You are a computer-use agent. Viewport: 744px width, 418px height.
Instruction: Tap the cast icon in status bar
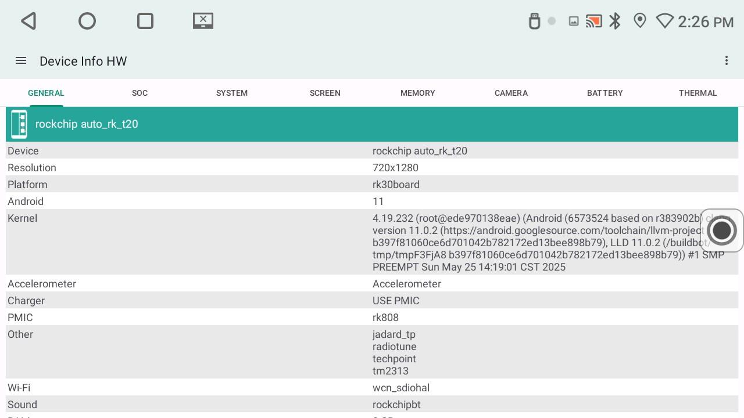point(593,21)
